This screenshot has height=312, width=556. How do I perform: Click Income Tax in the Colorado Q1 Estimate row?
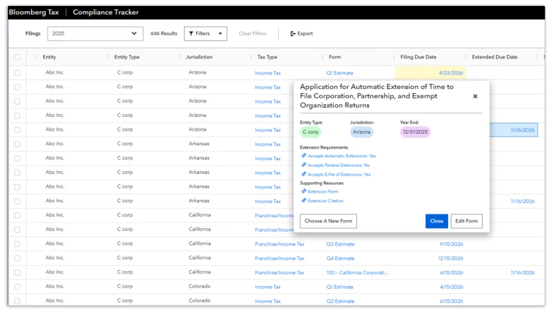coord(268,287)
